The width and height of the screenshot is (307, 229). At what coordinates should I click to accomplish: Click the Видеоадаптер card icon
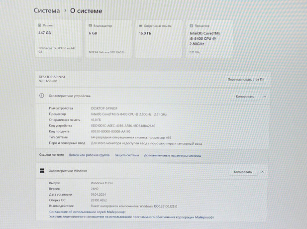click(x=90, y=26)
